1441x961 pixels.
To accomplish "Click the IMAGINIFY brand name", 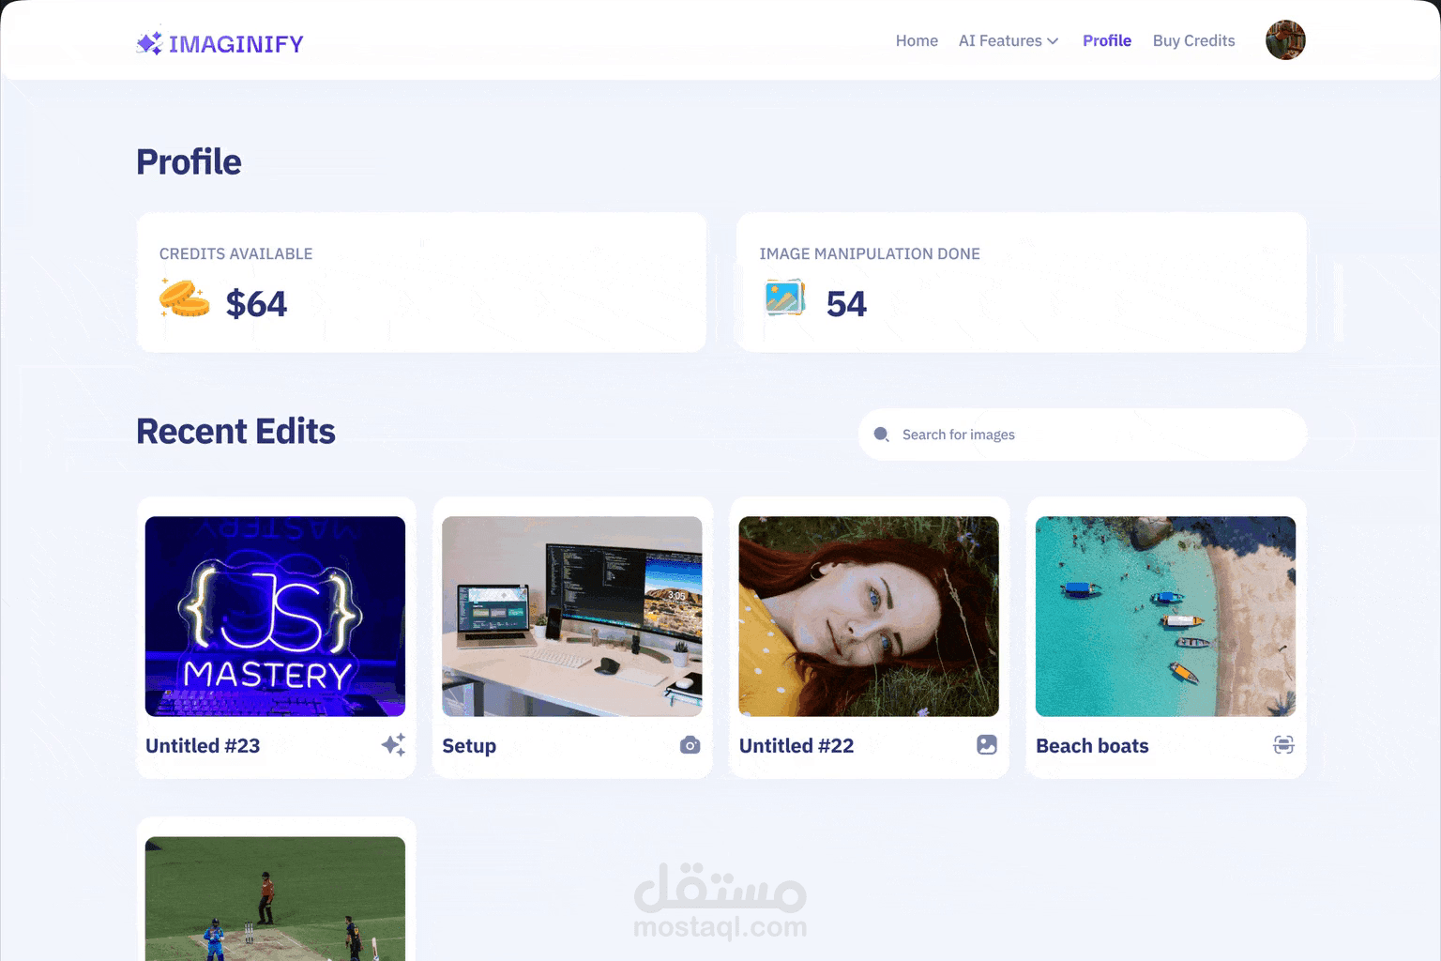I will pos(236,44).
